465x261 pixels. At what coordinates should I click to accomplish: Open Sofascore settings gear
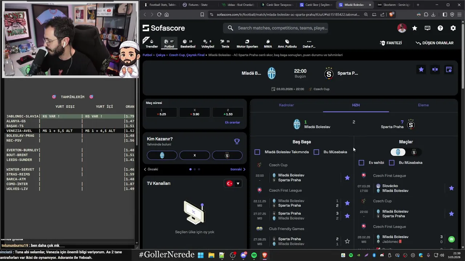[453, 28]
